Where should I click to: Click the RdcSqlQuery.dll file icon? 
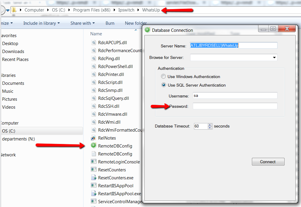pyautogui.click(x=93, y=98)
